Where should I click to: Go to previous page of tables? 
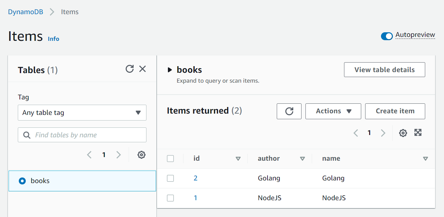[89, 155]
